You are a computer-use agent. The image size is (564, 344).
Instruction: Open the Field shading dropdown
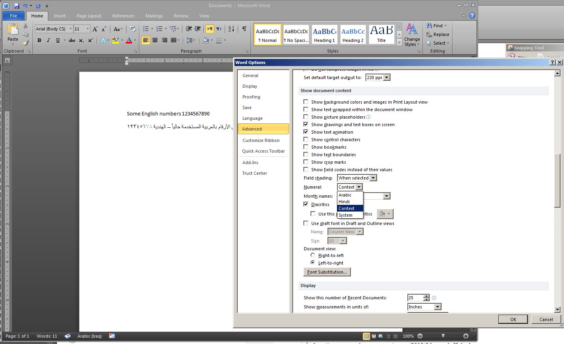(373, 178)
